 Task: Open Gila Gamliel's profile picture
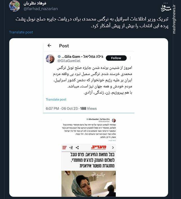(50, 59)
